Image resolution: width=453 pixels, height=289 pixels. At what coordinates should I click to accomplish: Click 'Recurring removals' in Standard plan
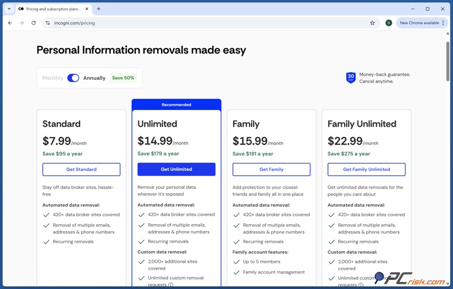(x=73, y=241)
